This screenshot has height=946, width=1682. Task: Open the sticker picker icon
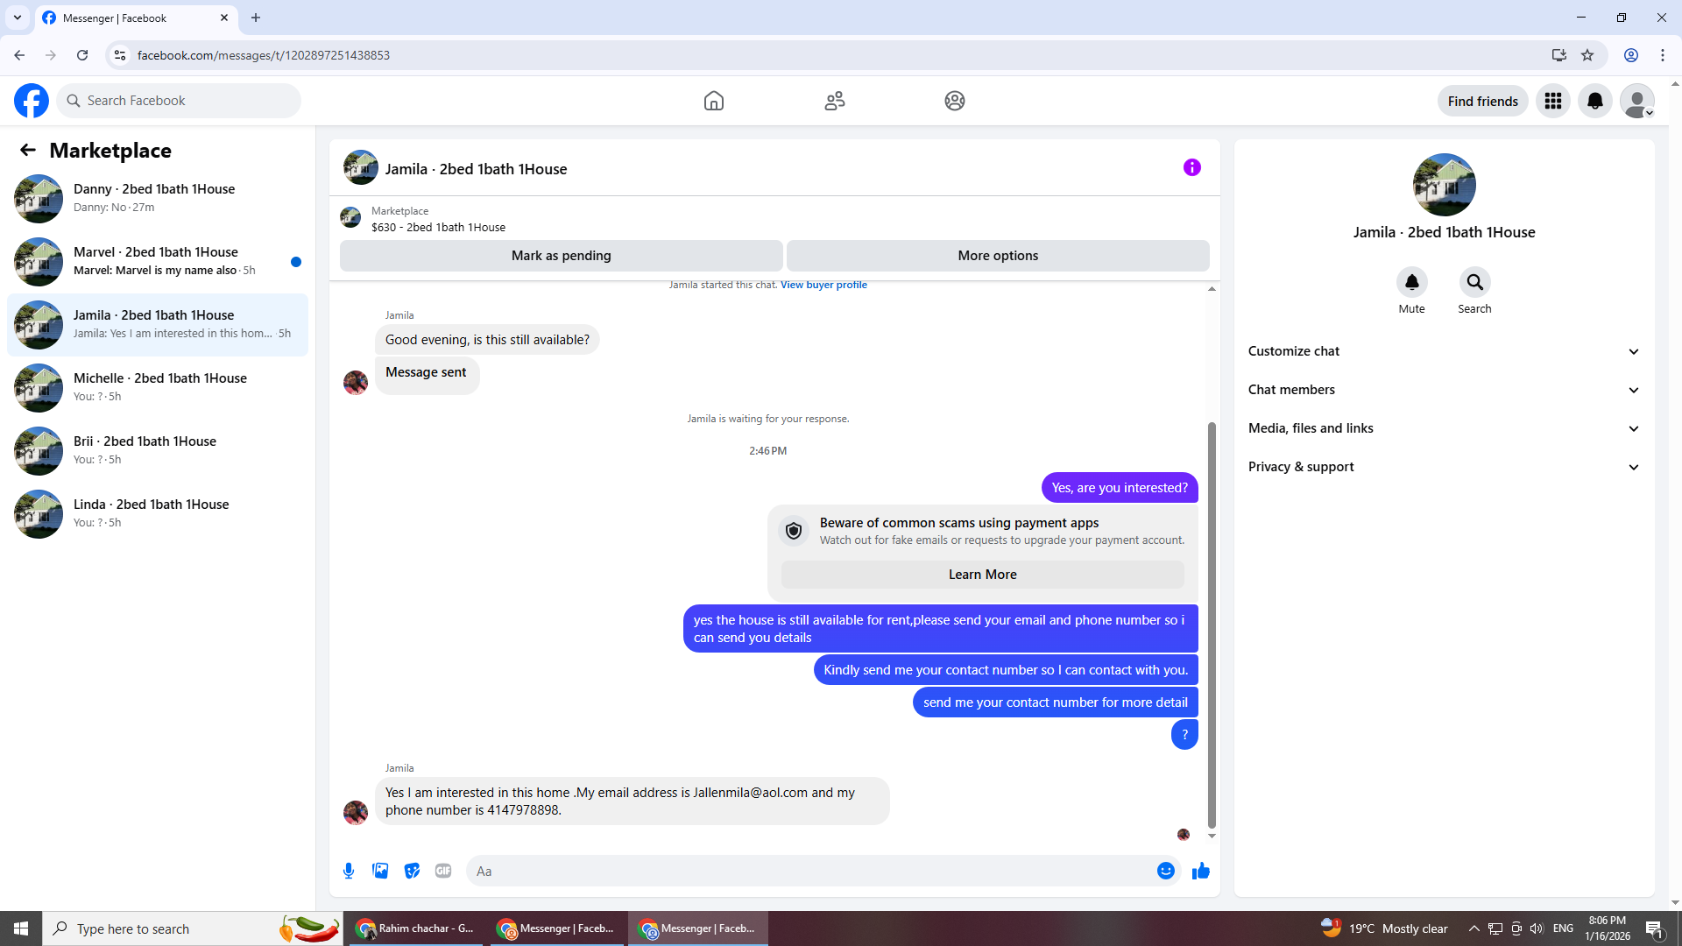[412, 871]
